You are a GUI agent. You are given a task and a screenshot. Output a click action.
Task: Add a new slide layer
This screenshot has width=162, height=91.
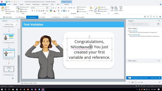click(x=129, y=82)
